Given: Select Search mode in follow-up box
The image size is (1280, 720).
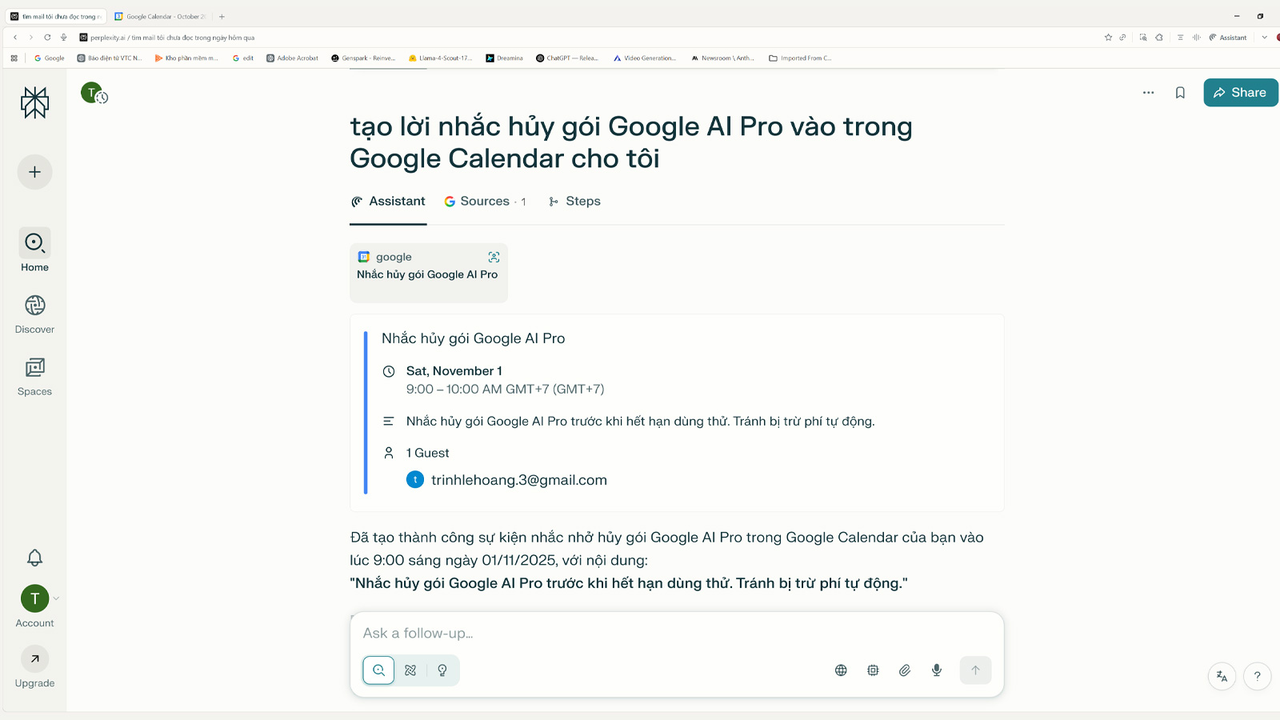Looking at the screenshot, I should pos(378,670).
